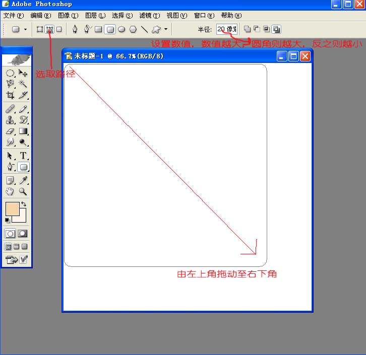The width and height of the screenshot is (366, 355).
Task: Click the 半径 radius input field
Action: [x=226, y=29]
